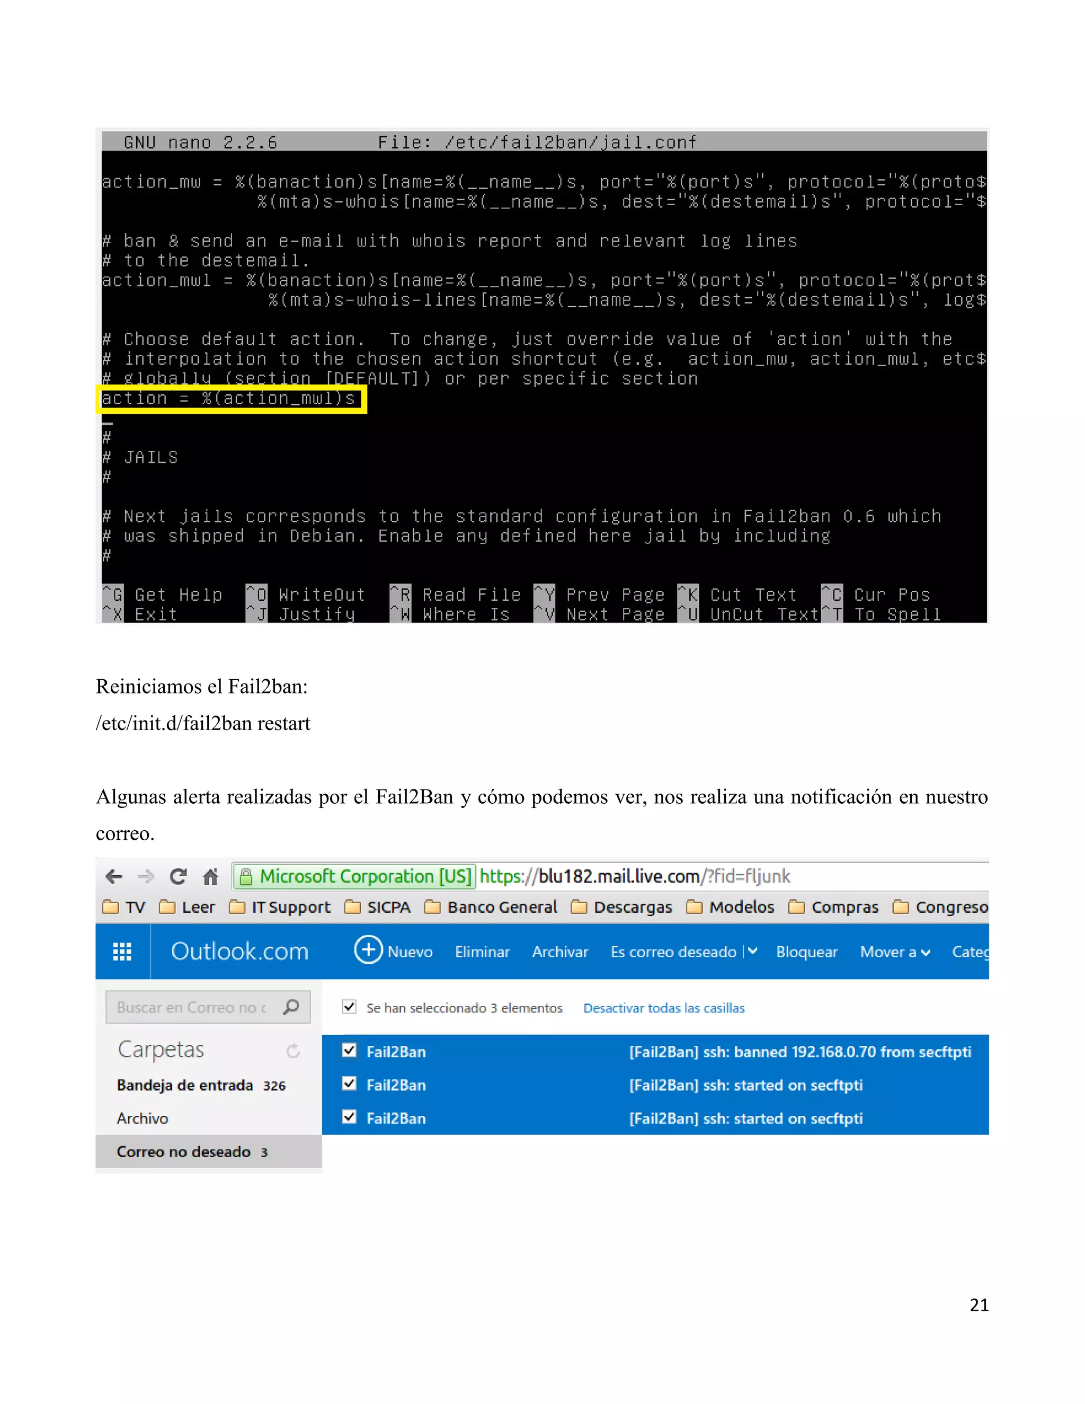
Task: Open the IT Support bookmark folder
Action: 280,907
